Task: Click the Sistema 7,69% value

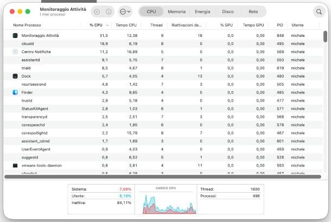Action: (125, 189)
